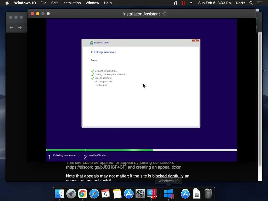268x201 pixels.
Task: Click the Installing features status line
Action: pos(103,78)
